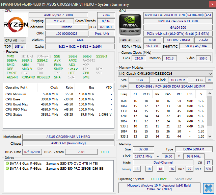Click the MTS-B0 stepping field

click(x=59, y=21)
